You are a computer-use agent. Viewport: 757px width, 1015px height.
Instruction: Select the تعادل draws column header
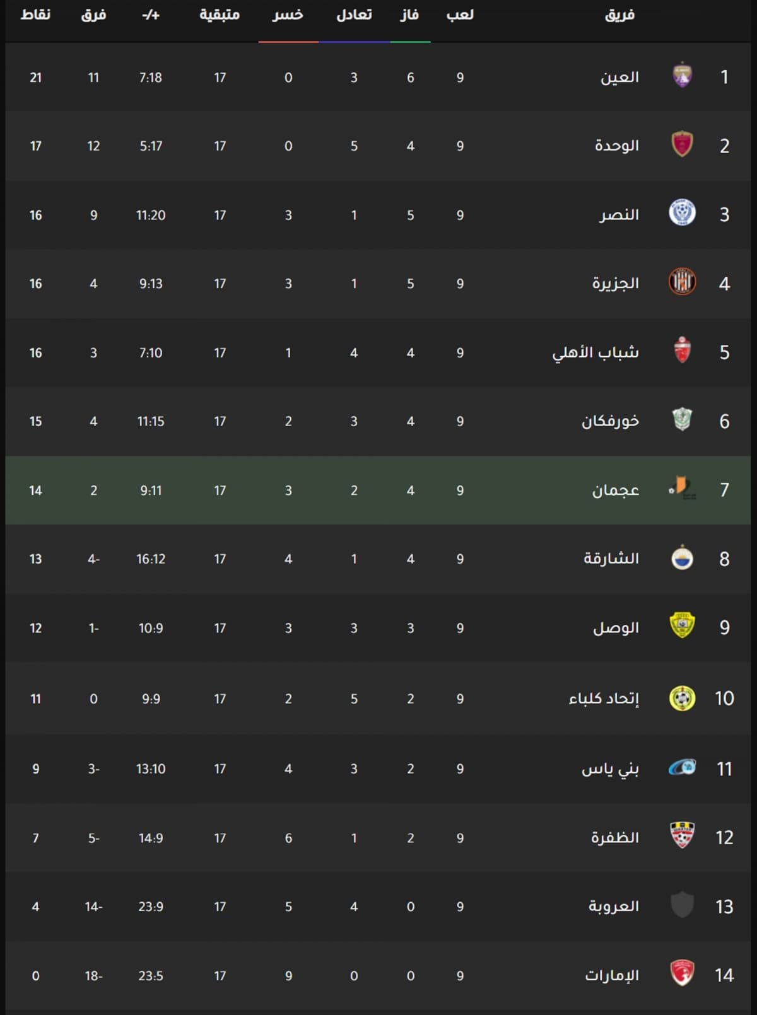tap(354, 14)
